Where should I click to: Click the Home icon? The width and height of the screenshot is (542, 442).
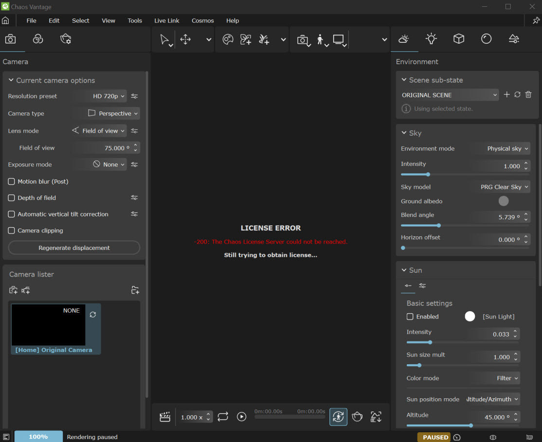point(5,20)
